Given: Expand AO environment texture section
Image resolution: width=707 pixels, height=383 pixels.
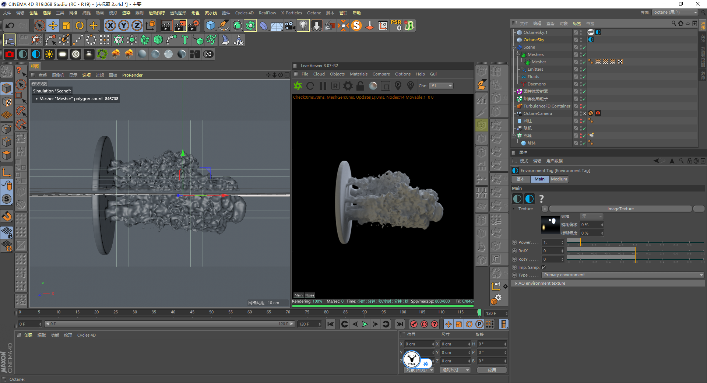Looking at the screenshot, I should tap(541, 284).
